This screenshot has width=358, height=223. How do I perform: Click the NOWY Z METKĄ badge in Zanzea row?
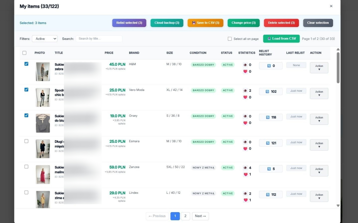203,168
